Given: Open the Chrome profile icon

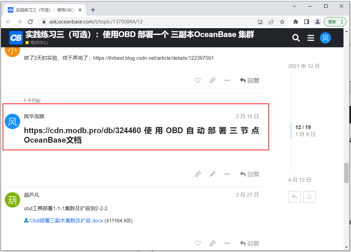Looking at the screenshot, I should pyautogui.click(x=317, y=22).
